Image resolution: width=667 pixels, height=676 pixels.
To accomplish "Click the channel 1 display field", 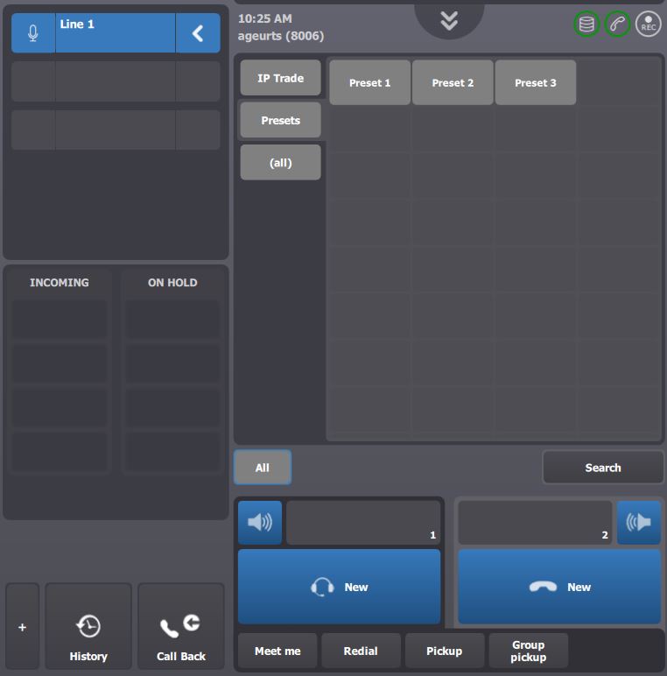I will 363,522.
